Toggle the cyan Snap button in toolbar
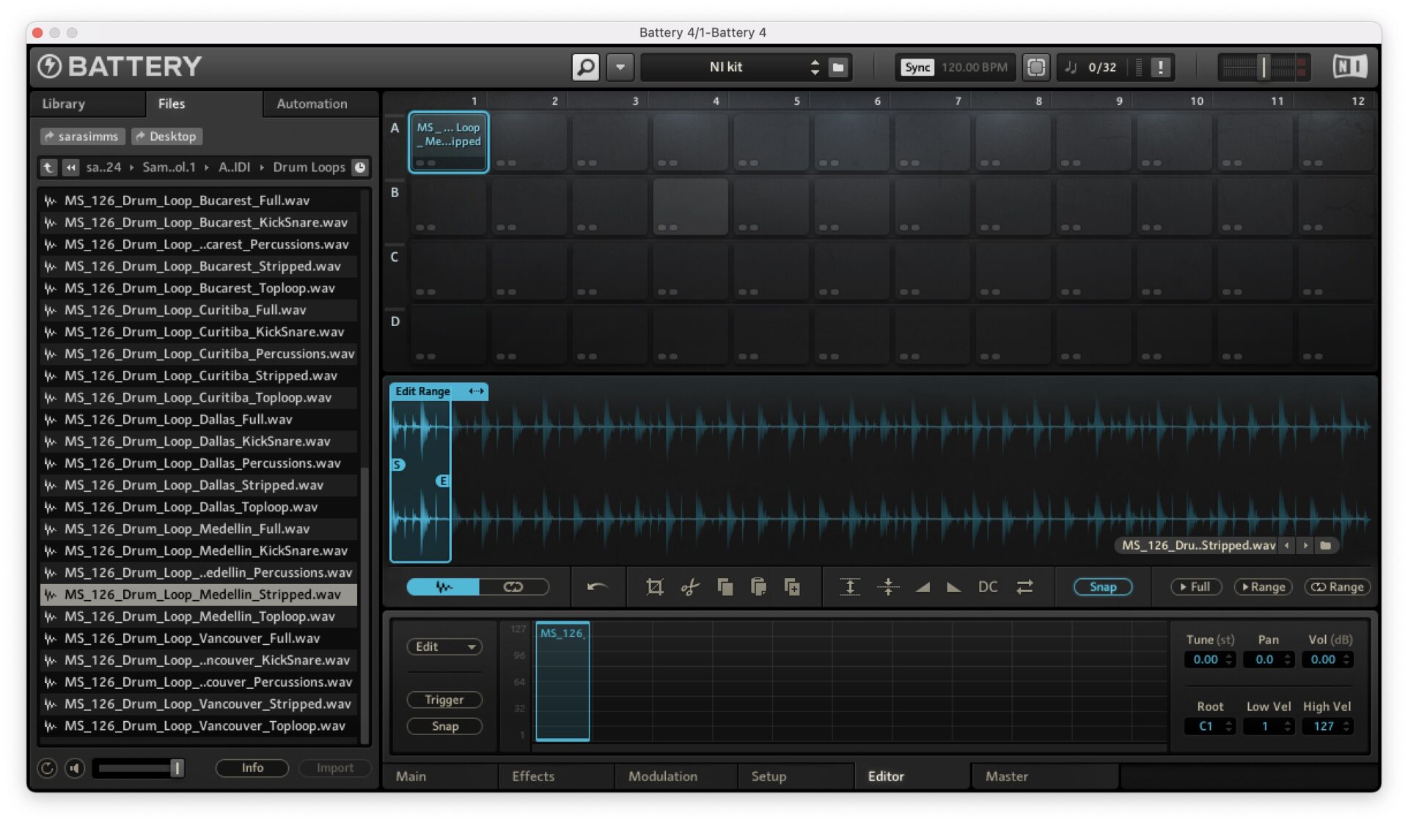The width and height of the screenshot is (1408, 823). (1103, 587)
